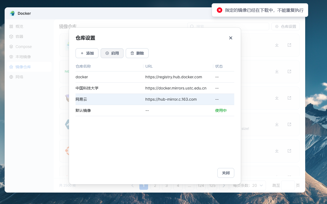Click the 仓库名称 column header
Screen dimensions: 327x204
coord(83,66)
